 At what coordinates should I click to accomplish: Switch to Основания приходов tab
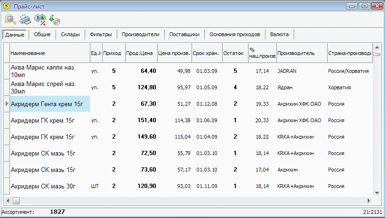coord(235,35)
